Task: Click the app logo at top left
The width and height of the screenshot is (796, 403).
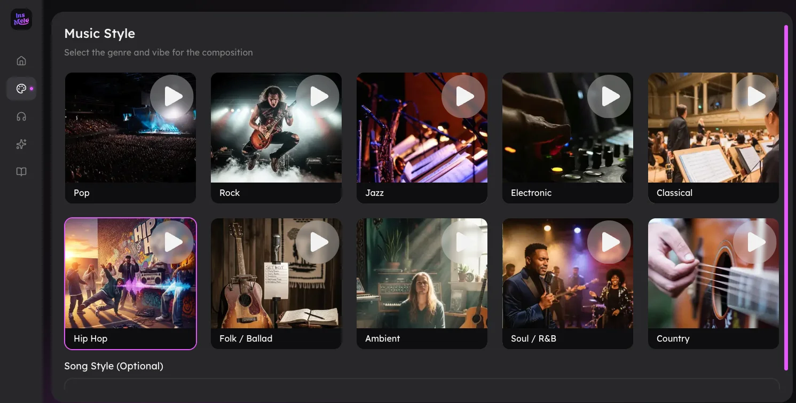Action: (x=21, y=20)
